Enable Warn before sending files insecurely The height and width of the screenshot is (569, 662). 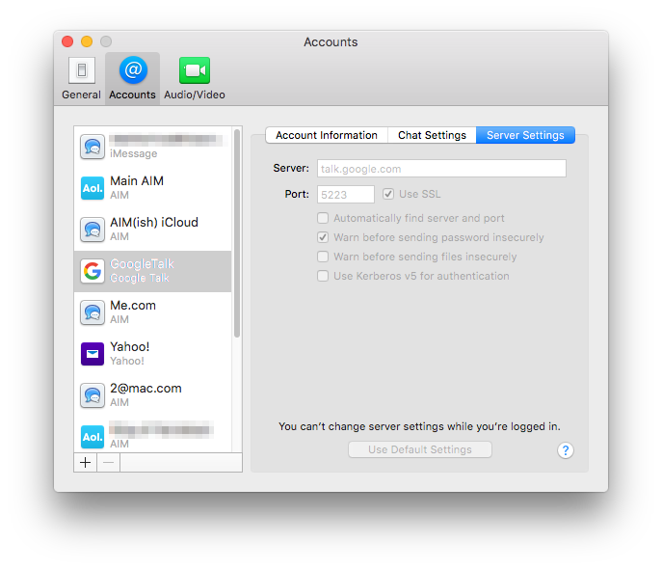pyautogui.click(x=323, y=257)
